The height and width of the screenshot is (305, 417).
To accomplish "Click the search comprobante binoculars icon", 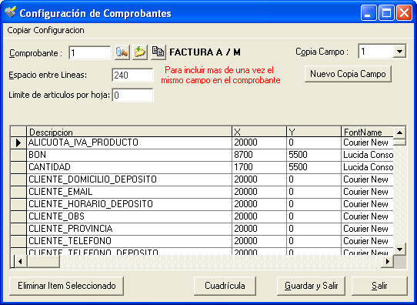I will [122, 52].
